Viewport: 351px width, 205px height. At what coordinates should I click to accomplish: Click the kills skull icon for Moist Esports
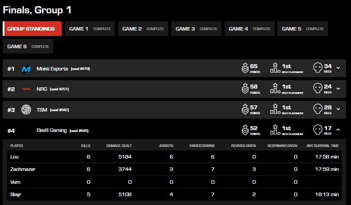tap(318, 68)
